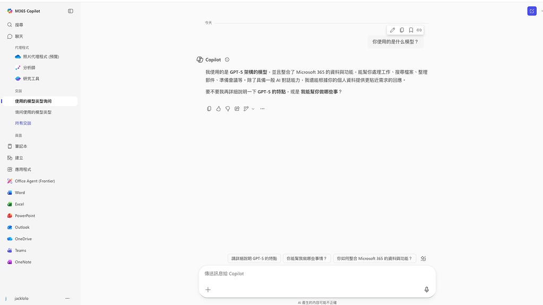Expand the chevron next to Pages icon

tap(253, 109)
